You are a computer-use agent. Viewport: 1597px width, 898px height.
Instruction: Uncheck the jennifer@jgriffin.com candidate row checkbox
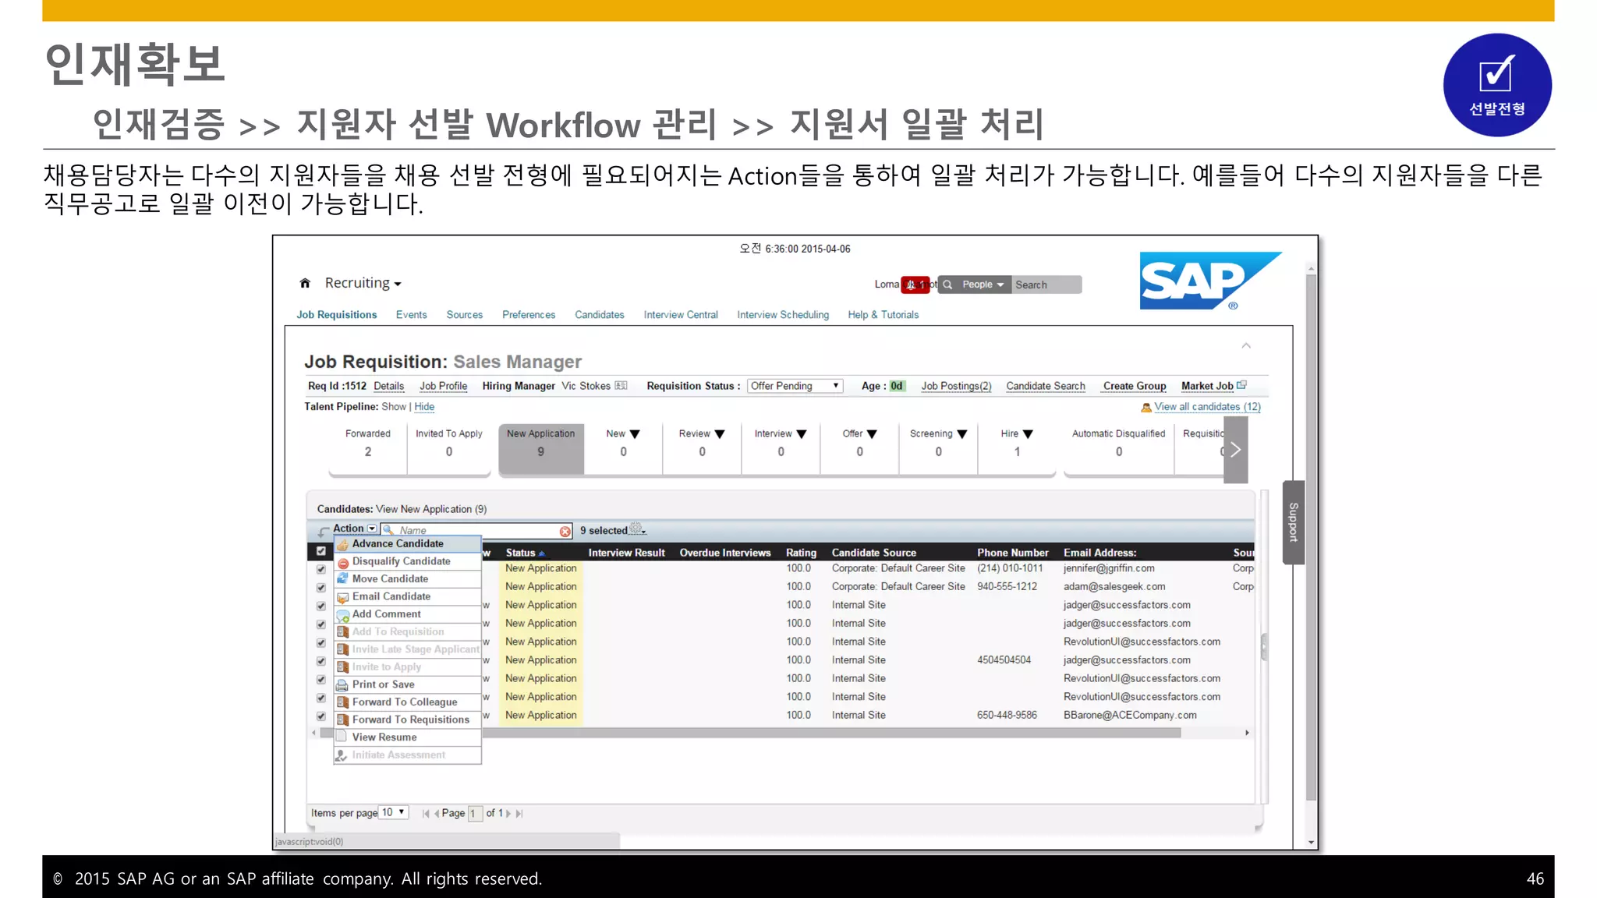320,570
